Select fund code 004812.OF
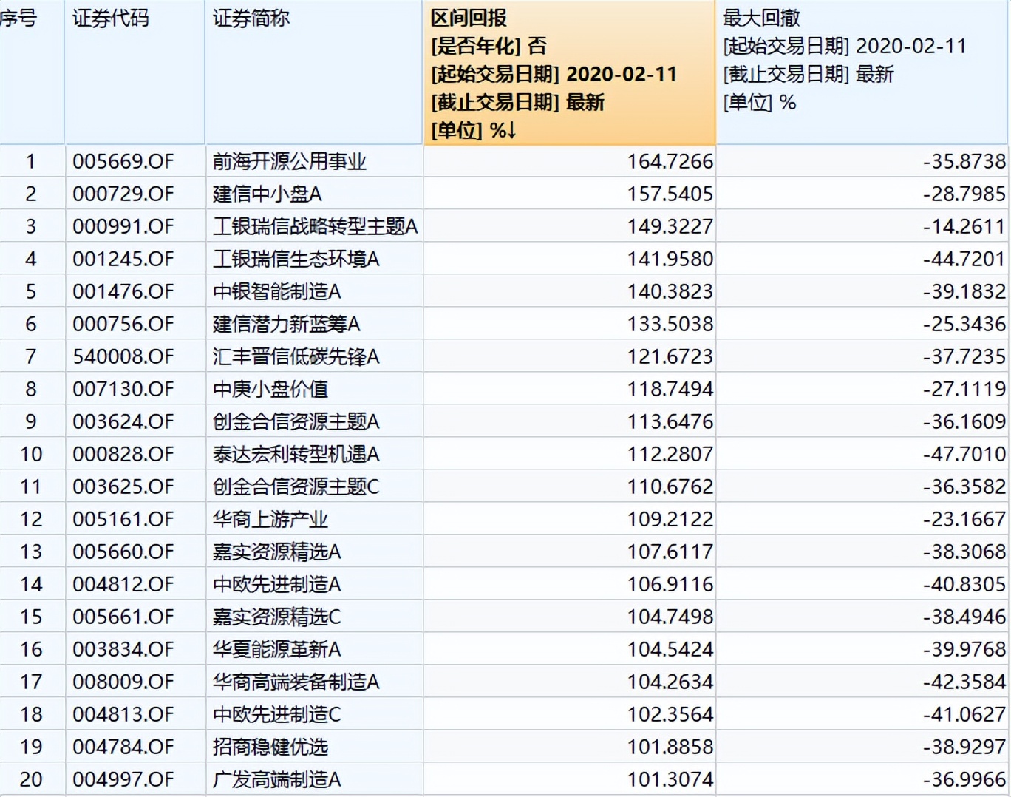This screenshot has height=797, width=1011. click(123, 584)
